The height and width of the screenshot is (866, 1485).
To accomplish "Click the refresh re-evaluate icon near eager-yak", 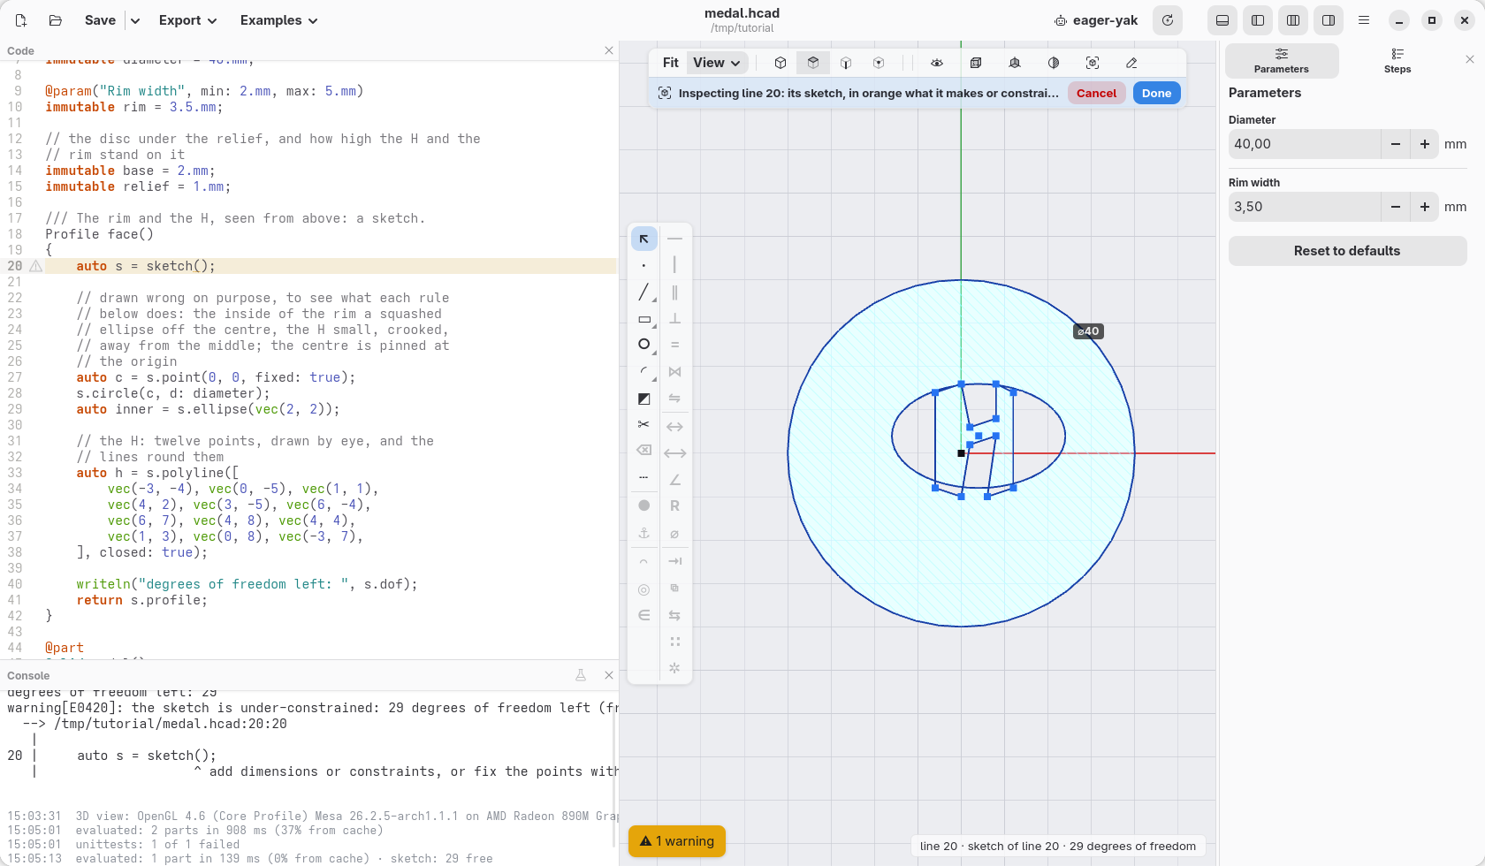I will 1168,20.
